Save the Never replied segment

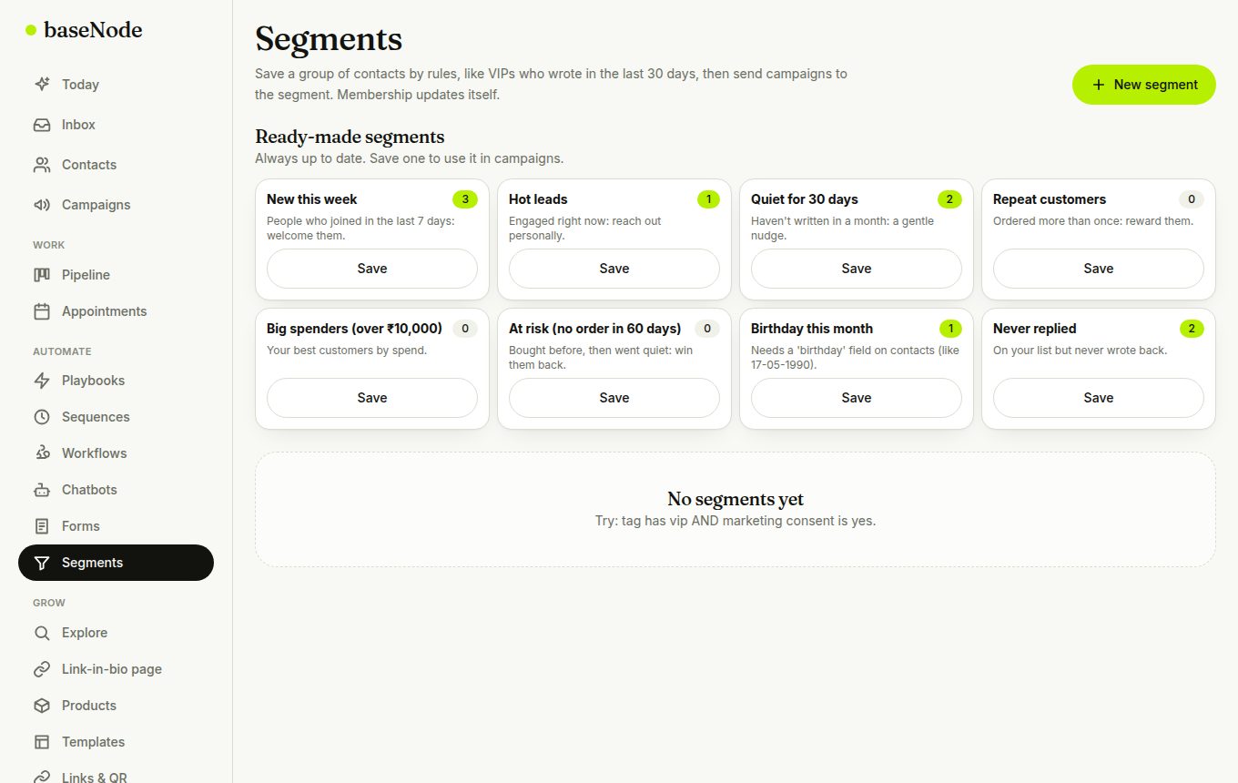1099,398
